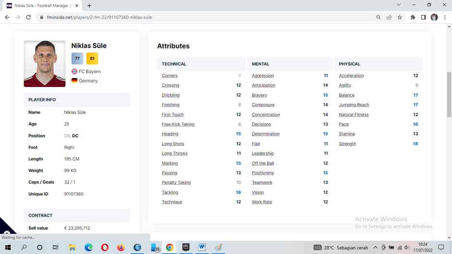Viewport: 452px width, 254px height.
Task: Launch Opera from the taskbar
Action: (105, 247)
